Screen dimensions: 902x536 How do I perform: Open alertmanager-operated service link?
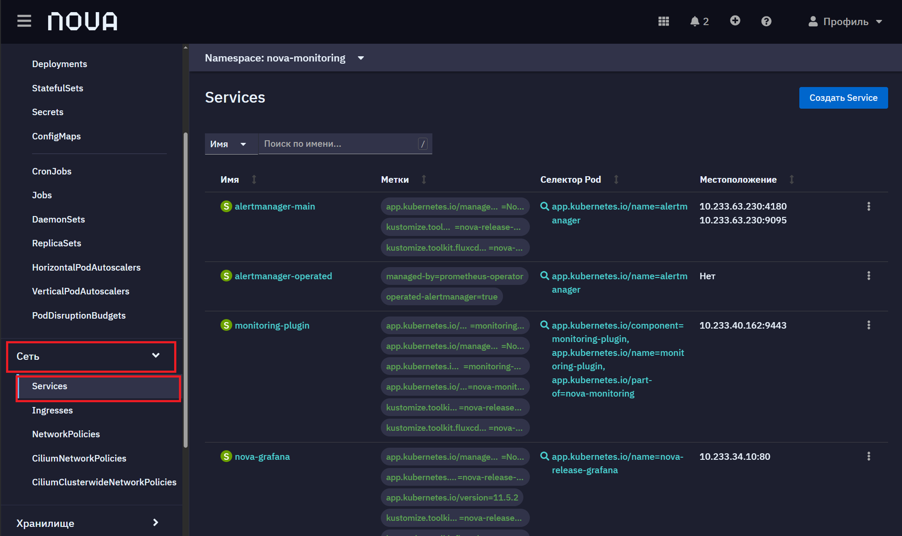coord(283,276)
